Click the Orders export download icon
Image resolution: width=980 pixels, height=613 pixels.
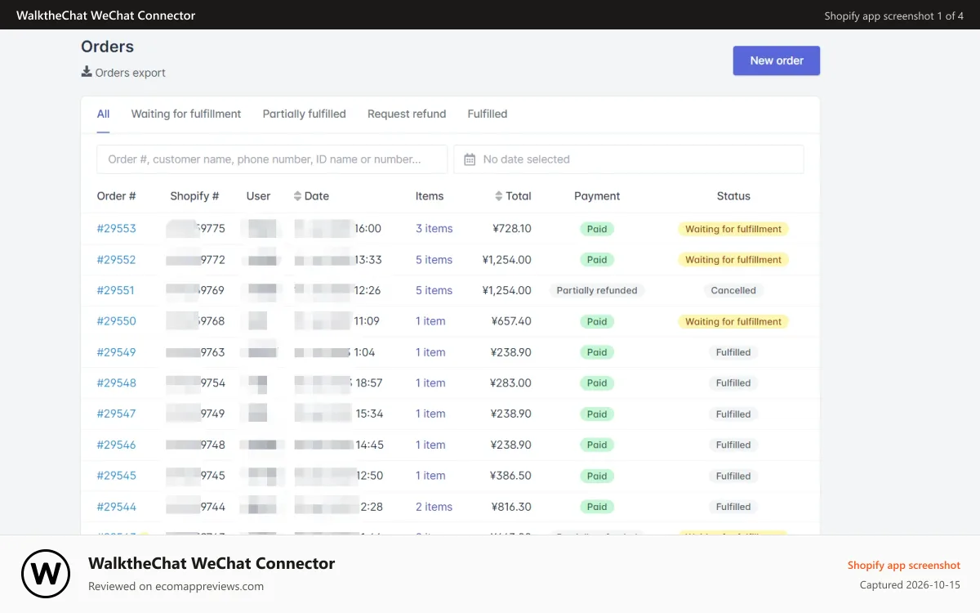coord(87,72)
